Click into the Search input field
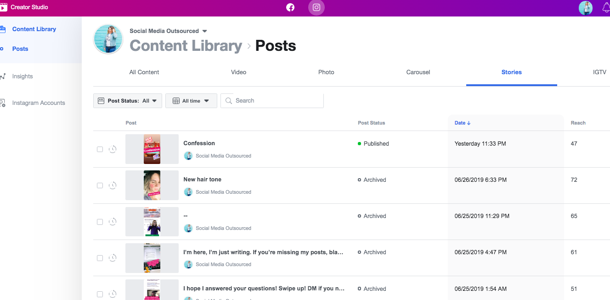 click(272, 101)
